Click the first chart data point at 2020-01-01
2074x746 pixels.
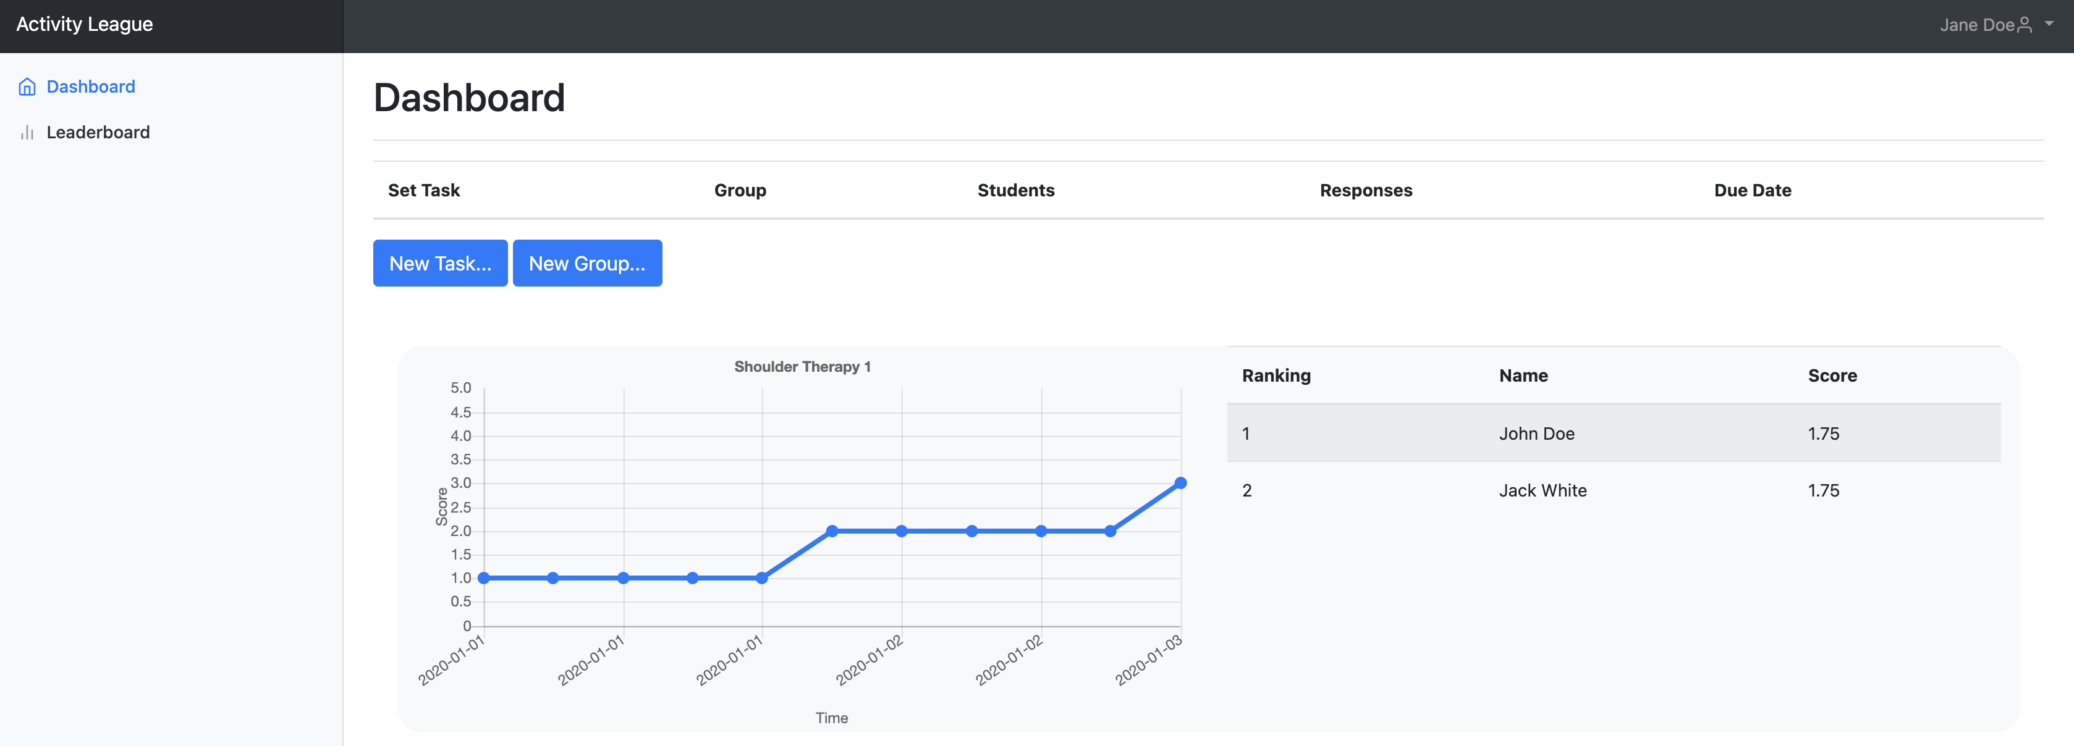pyautogui.click(x=483, y=578)
